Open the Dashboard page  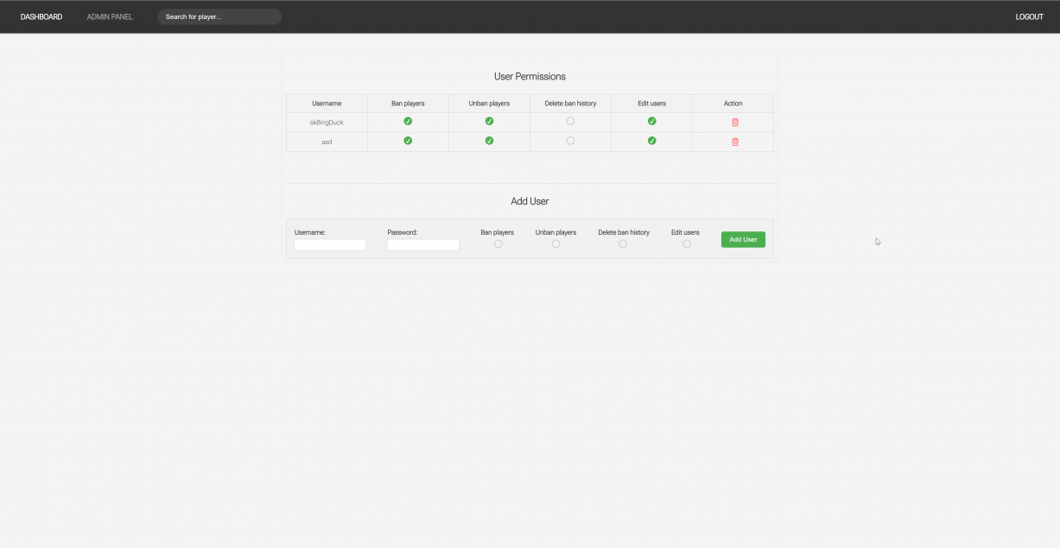(x=41, y=16)
